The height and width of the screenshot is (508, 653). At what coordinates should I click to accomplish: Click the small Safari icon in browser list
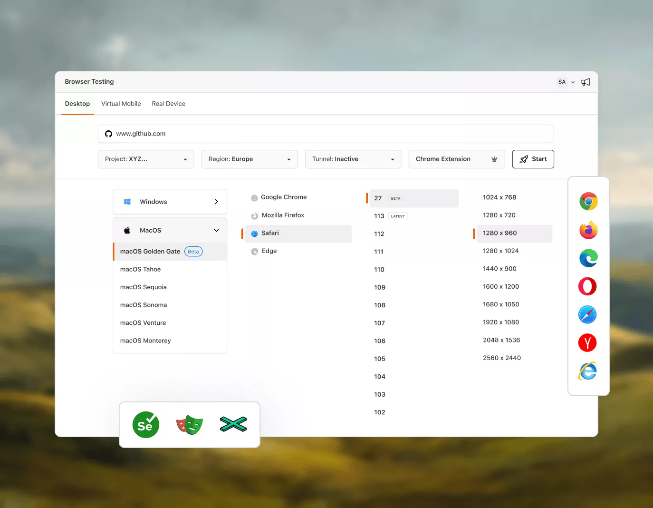(254, 234)
